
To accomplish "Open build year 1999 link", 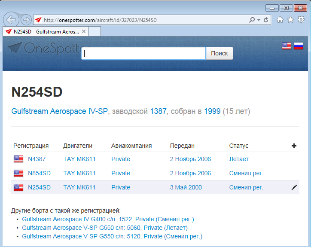I will [212, 111].
